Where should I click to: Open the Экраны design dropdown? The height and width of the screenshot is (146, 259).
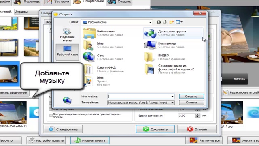point(26,12)
